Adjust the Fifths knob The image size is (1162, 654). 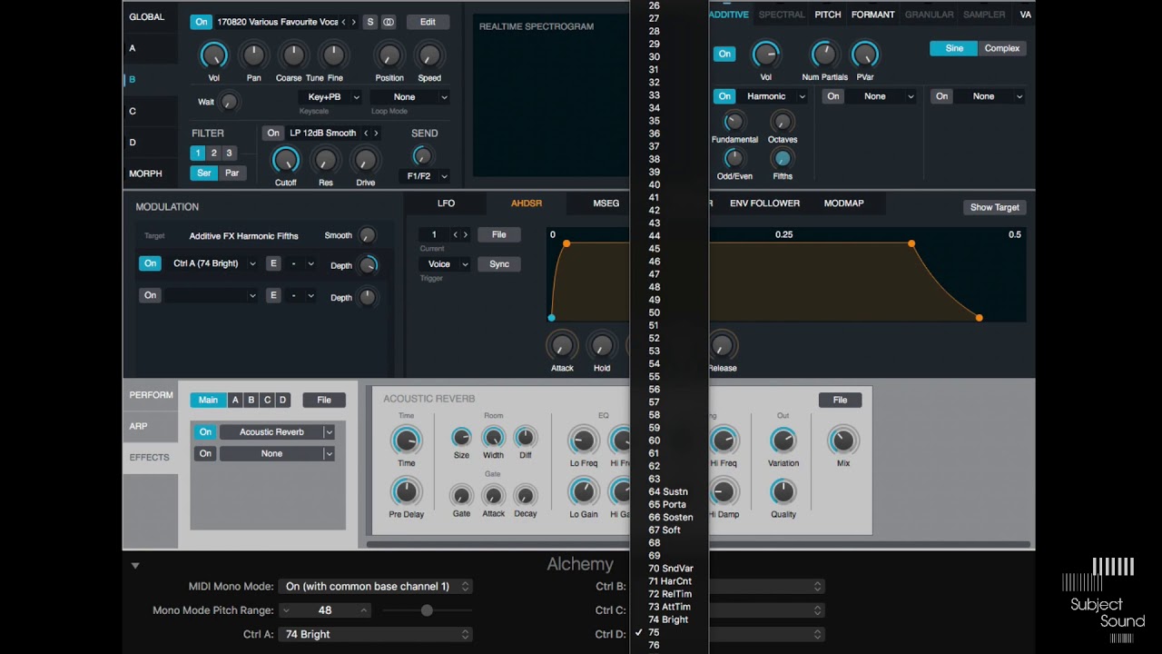(x=782, y=159)
